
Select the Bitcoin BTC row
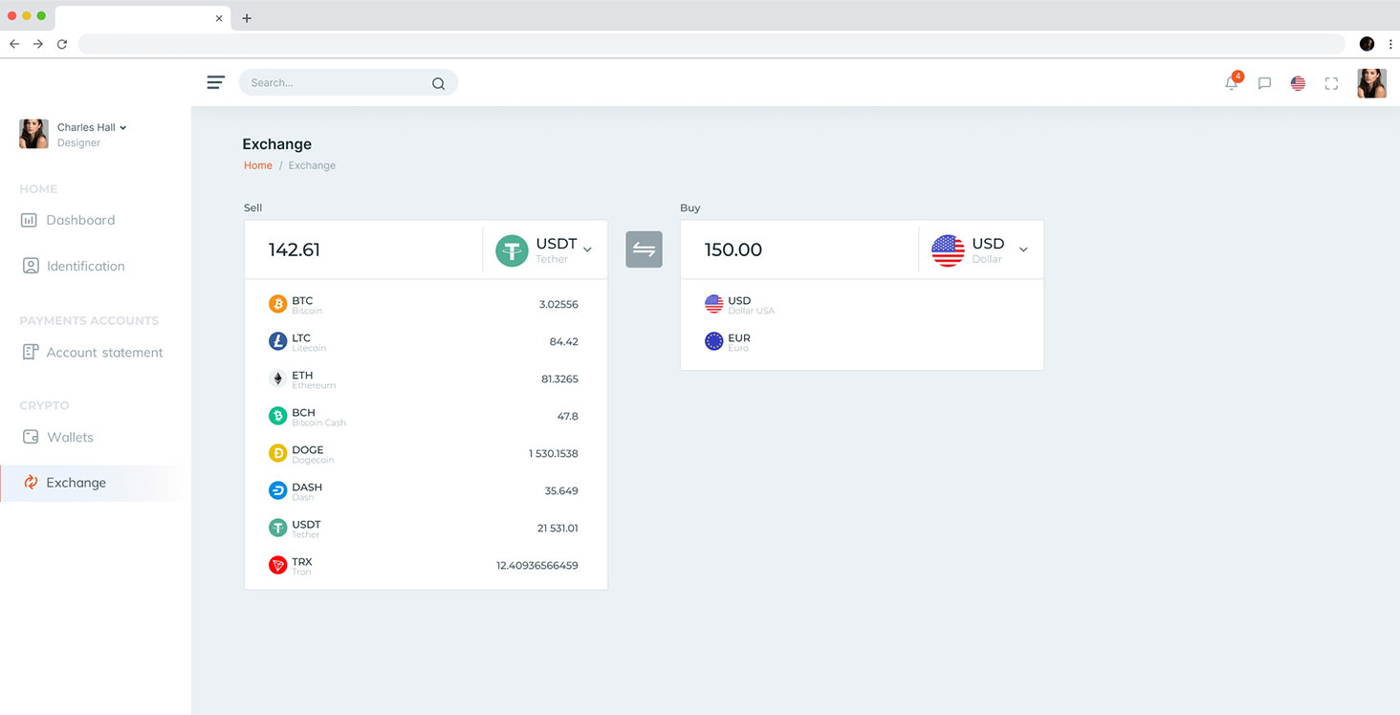click(425, 305)
